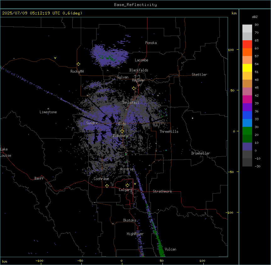The image size is (271, 265).
Task: Click the 0 km mark on bottom axis
Action: tap(121, 261)
